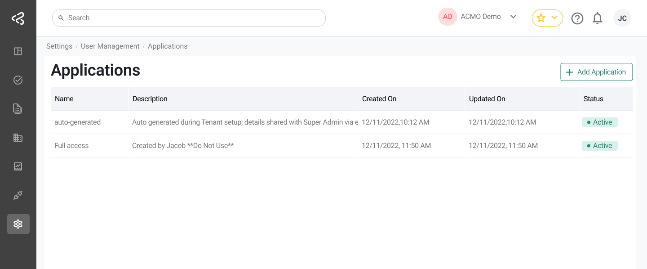
Task: Toggle Active status on Full access application
Action: click(600, 145)
